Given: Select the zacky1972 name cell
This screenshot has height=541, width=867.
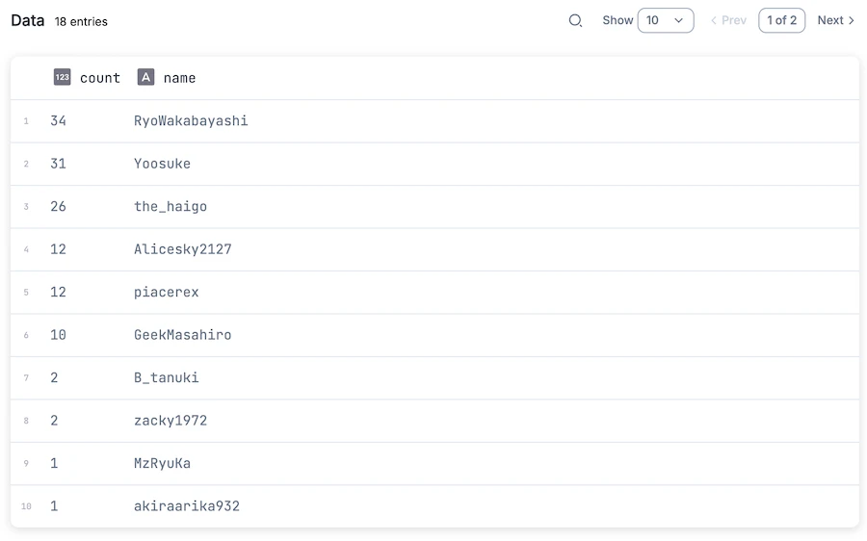Looking at the screenshot, I should pos(171,421).
